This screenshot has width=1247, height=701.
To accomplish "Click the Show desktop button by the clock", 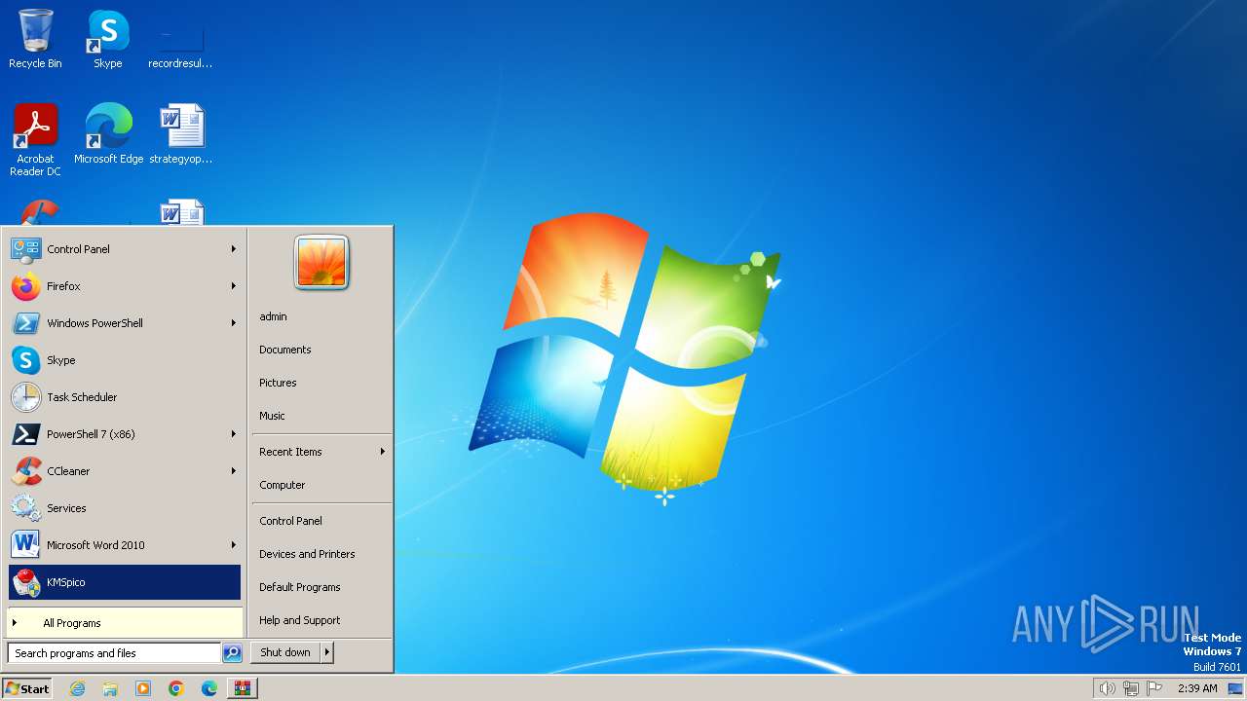I will (1235, 688).
